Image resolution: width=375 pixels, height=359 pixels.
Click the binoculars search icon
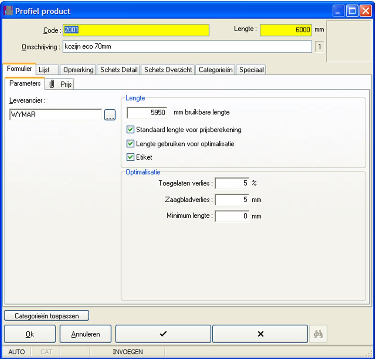point(318,334)
